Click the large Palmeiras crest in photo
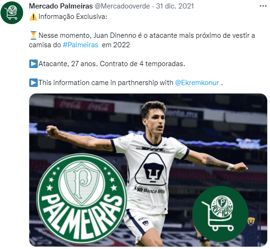This screenshot has height=249, width=270. (82, 199)
